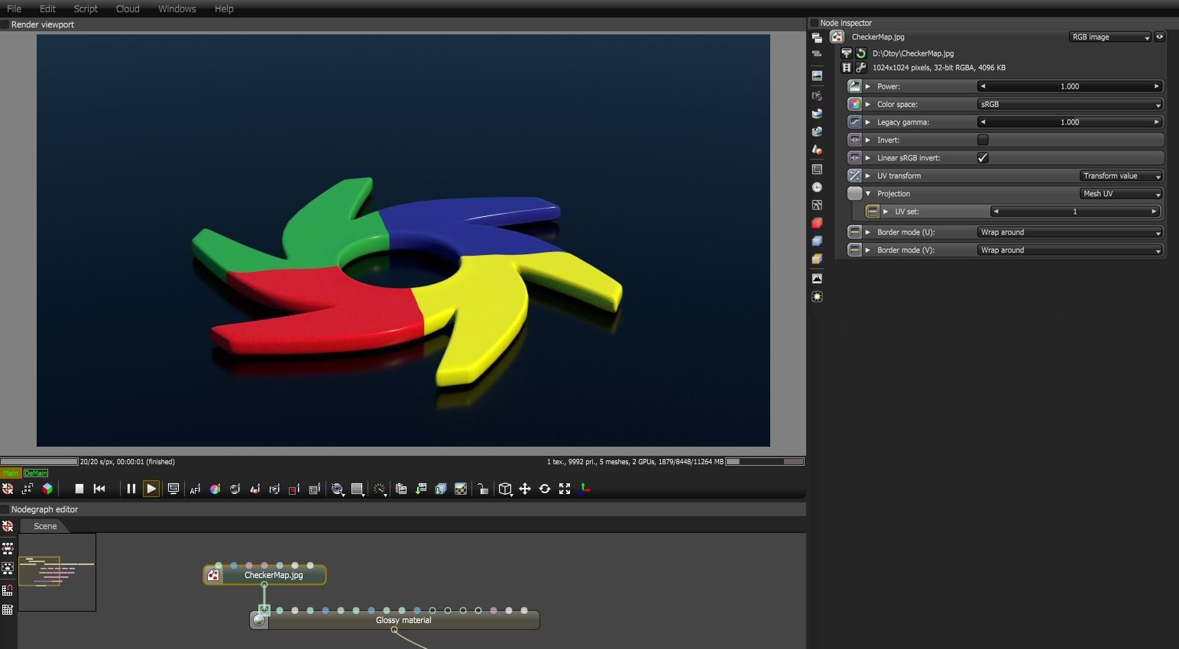Switch to the Main render pass tab

coord(11,473)
